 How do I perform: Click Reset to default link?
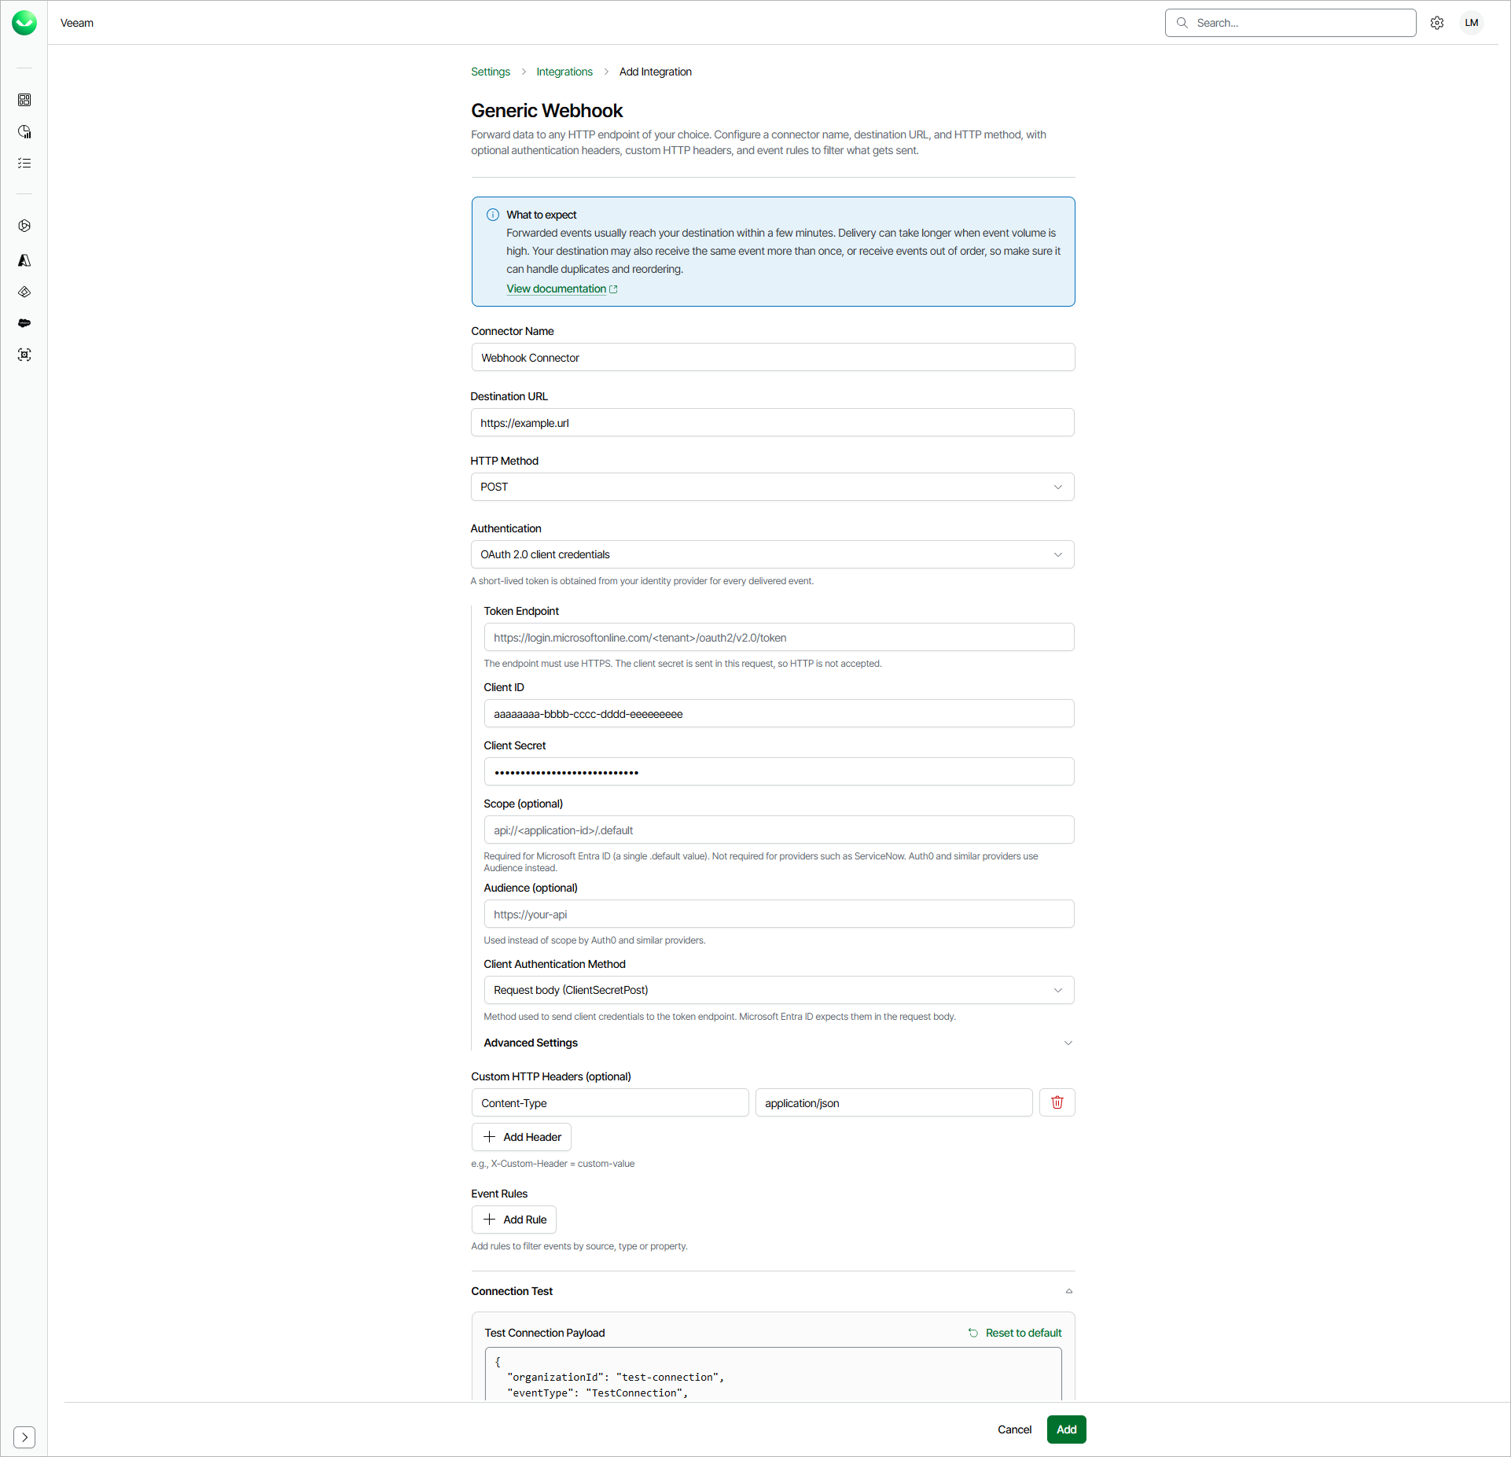(1024, 1333)
